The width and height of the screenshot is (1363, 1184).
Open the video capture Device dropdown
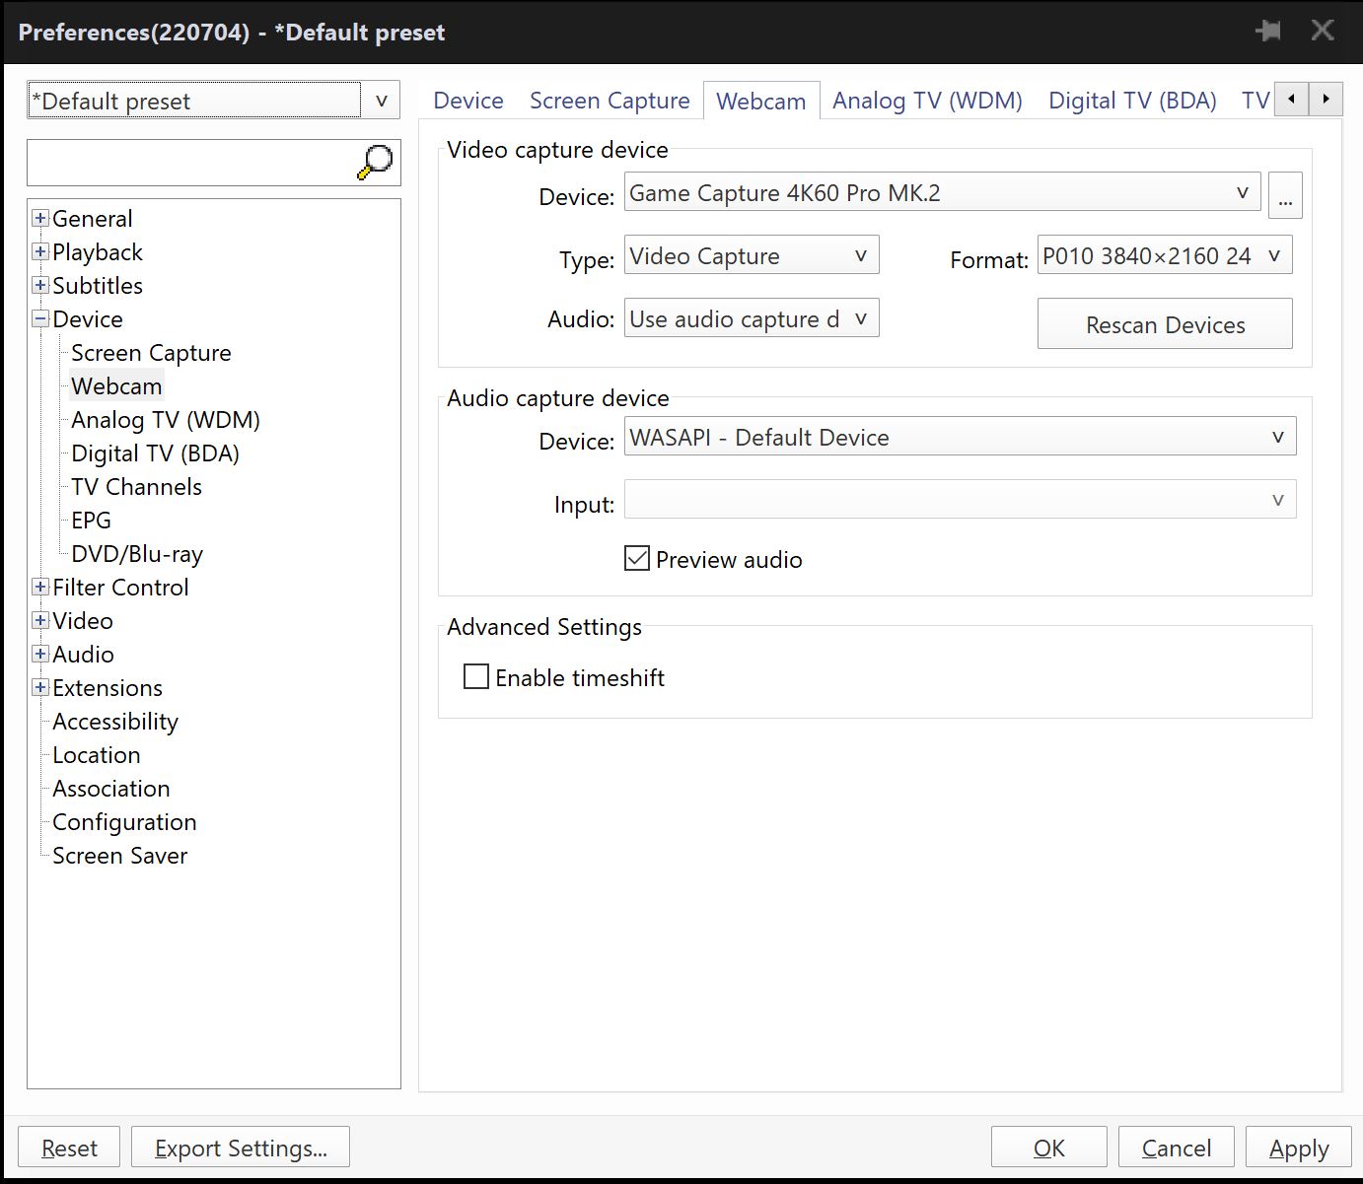click(x=942, y=193)
